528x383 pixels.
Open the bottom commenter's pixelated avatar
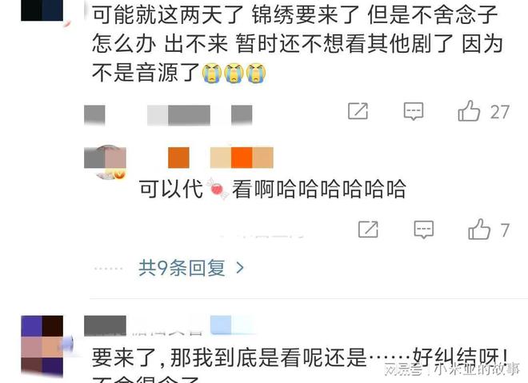click(x=42, y=346)
